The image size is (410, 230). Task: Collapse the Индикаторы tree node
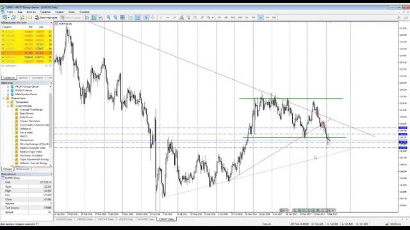click(x=4, y=98)
